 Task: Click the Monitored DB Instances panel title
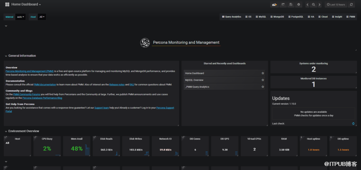(313, 79)
